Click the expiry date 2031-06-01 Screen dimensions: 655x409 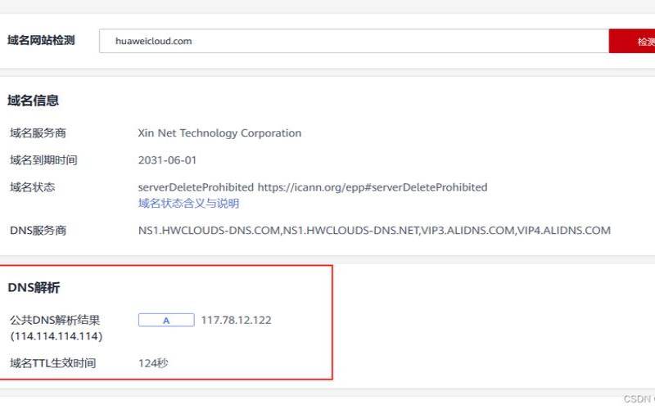pos(167,160)
